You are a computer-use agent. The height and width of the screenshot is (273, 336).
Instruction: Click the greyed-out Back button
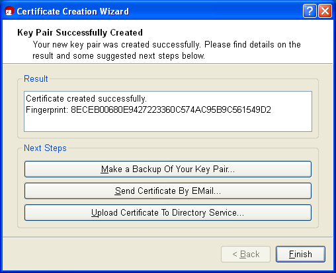[245, 254]
